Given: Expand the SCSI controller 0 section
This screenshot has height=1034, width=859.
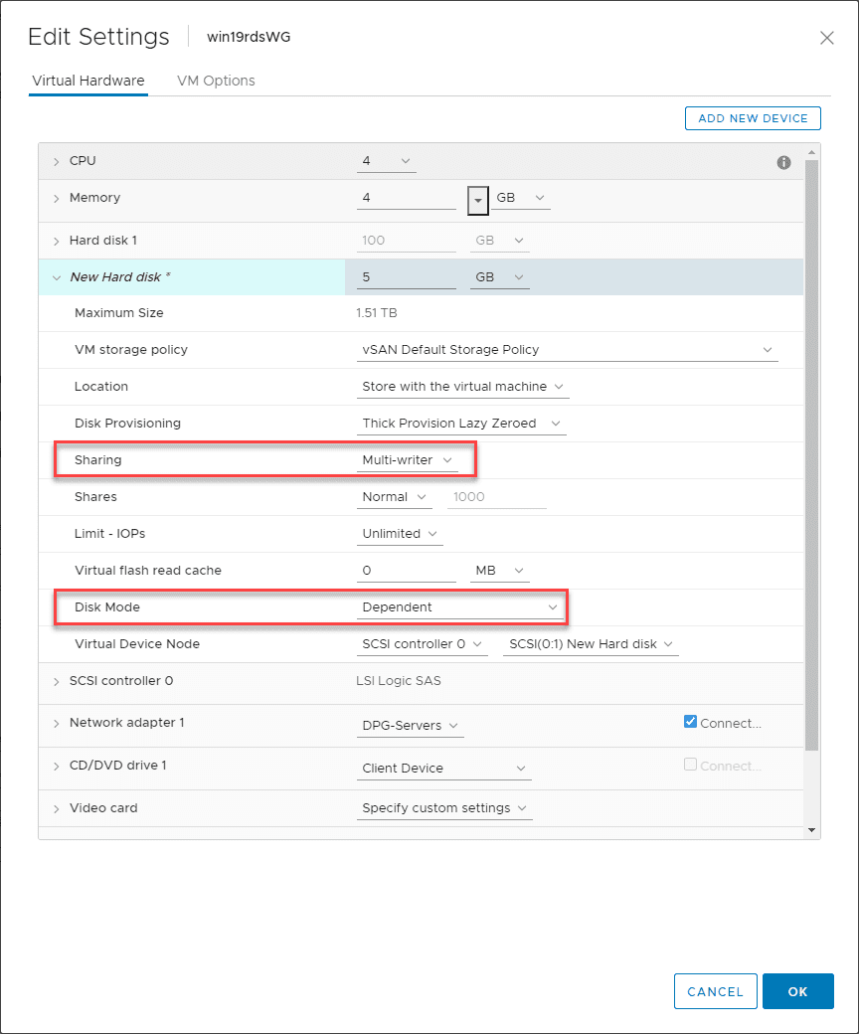Looking at the screenshot, I should pos(57,681).
